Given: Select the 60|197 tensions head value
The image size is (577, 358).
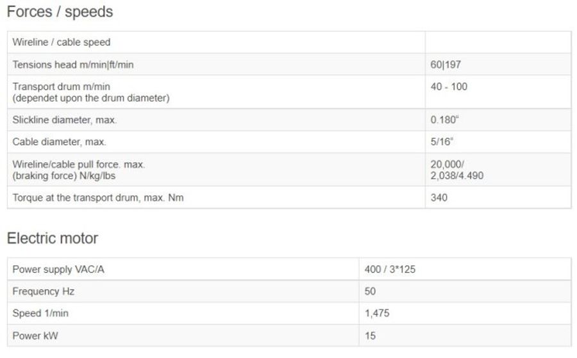Looking at the screenshot, I should pos(446,65).
